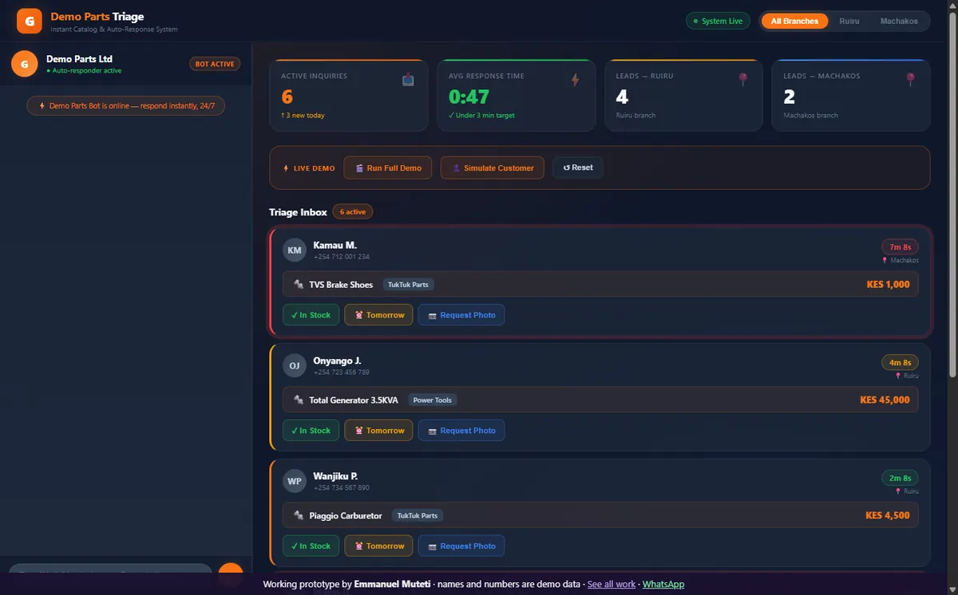958x595 pixels.
Task: Switch to the Ruiru branch tab
Action: (x=849, y=21)
